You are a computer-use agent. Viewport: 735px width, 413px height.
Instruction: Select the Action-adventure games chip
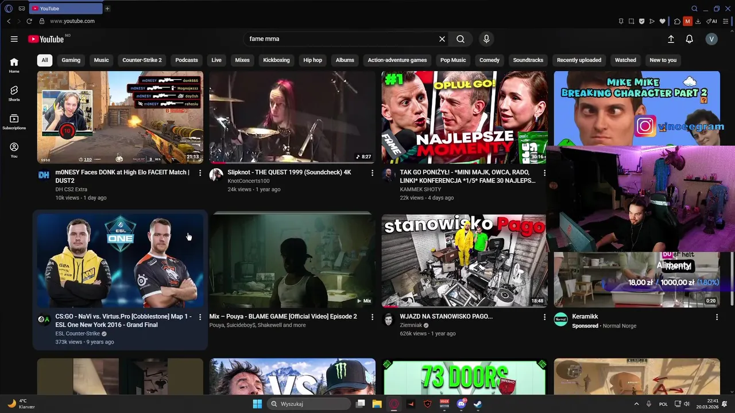(397, 60)
